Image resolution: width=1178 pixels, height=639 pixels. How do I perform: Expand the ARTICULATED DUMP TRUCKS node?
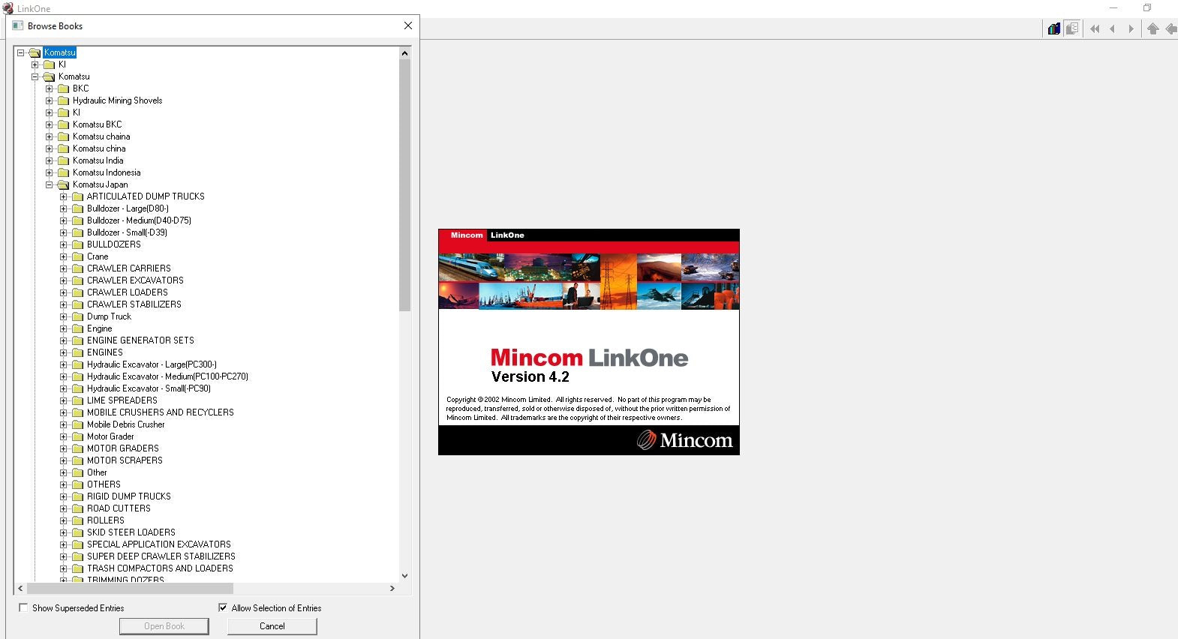(x=64, y=196)
